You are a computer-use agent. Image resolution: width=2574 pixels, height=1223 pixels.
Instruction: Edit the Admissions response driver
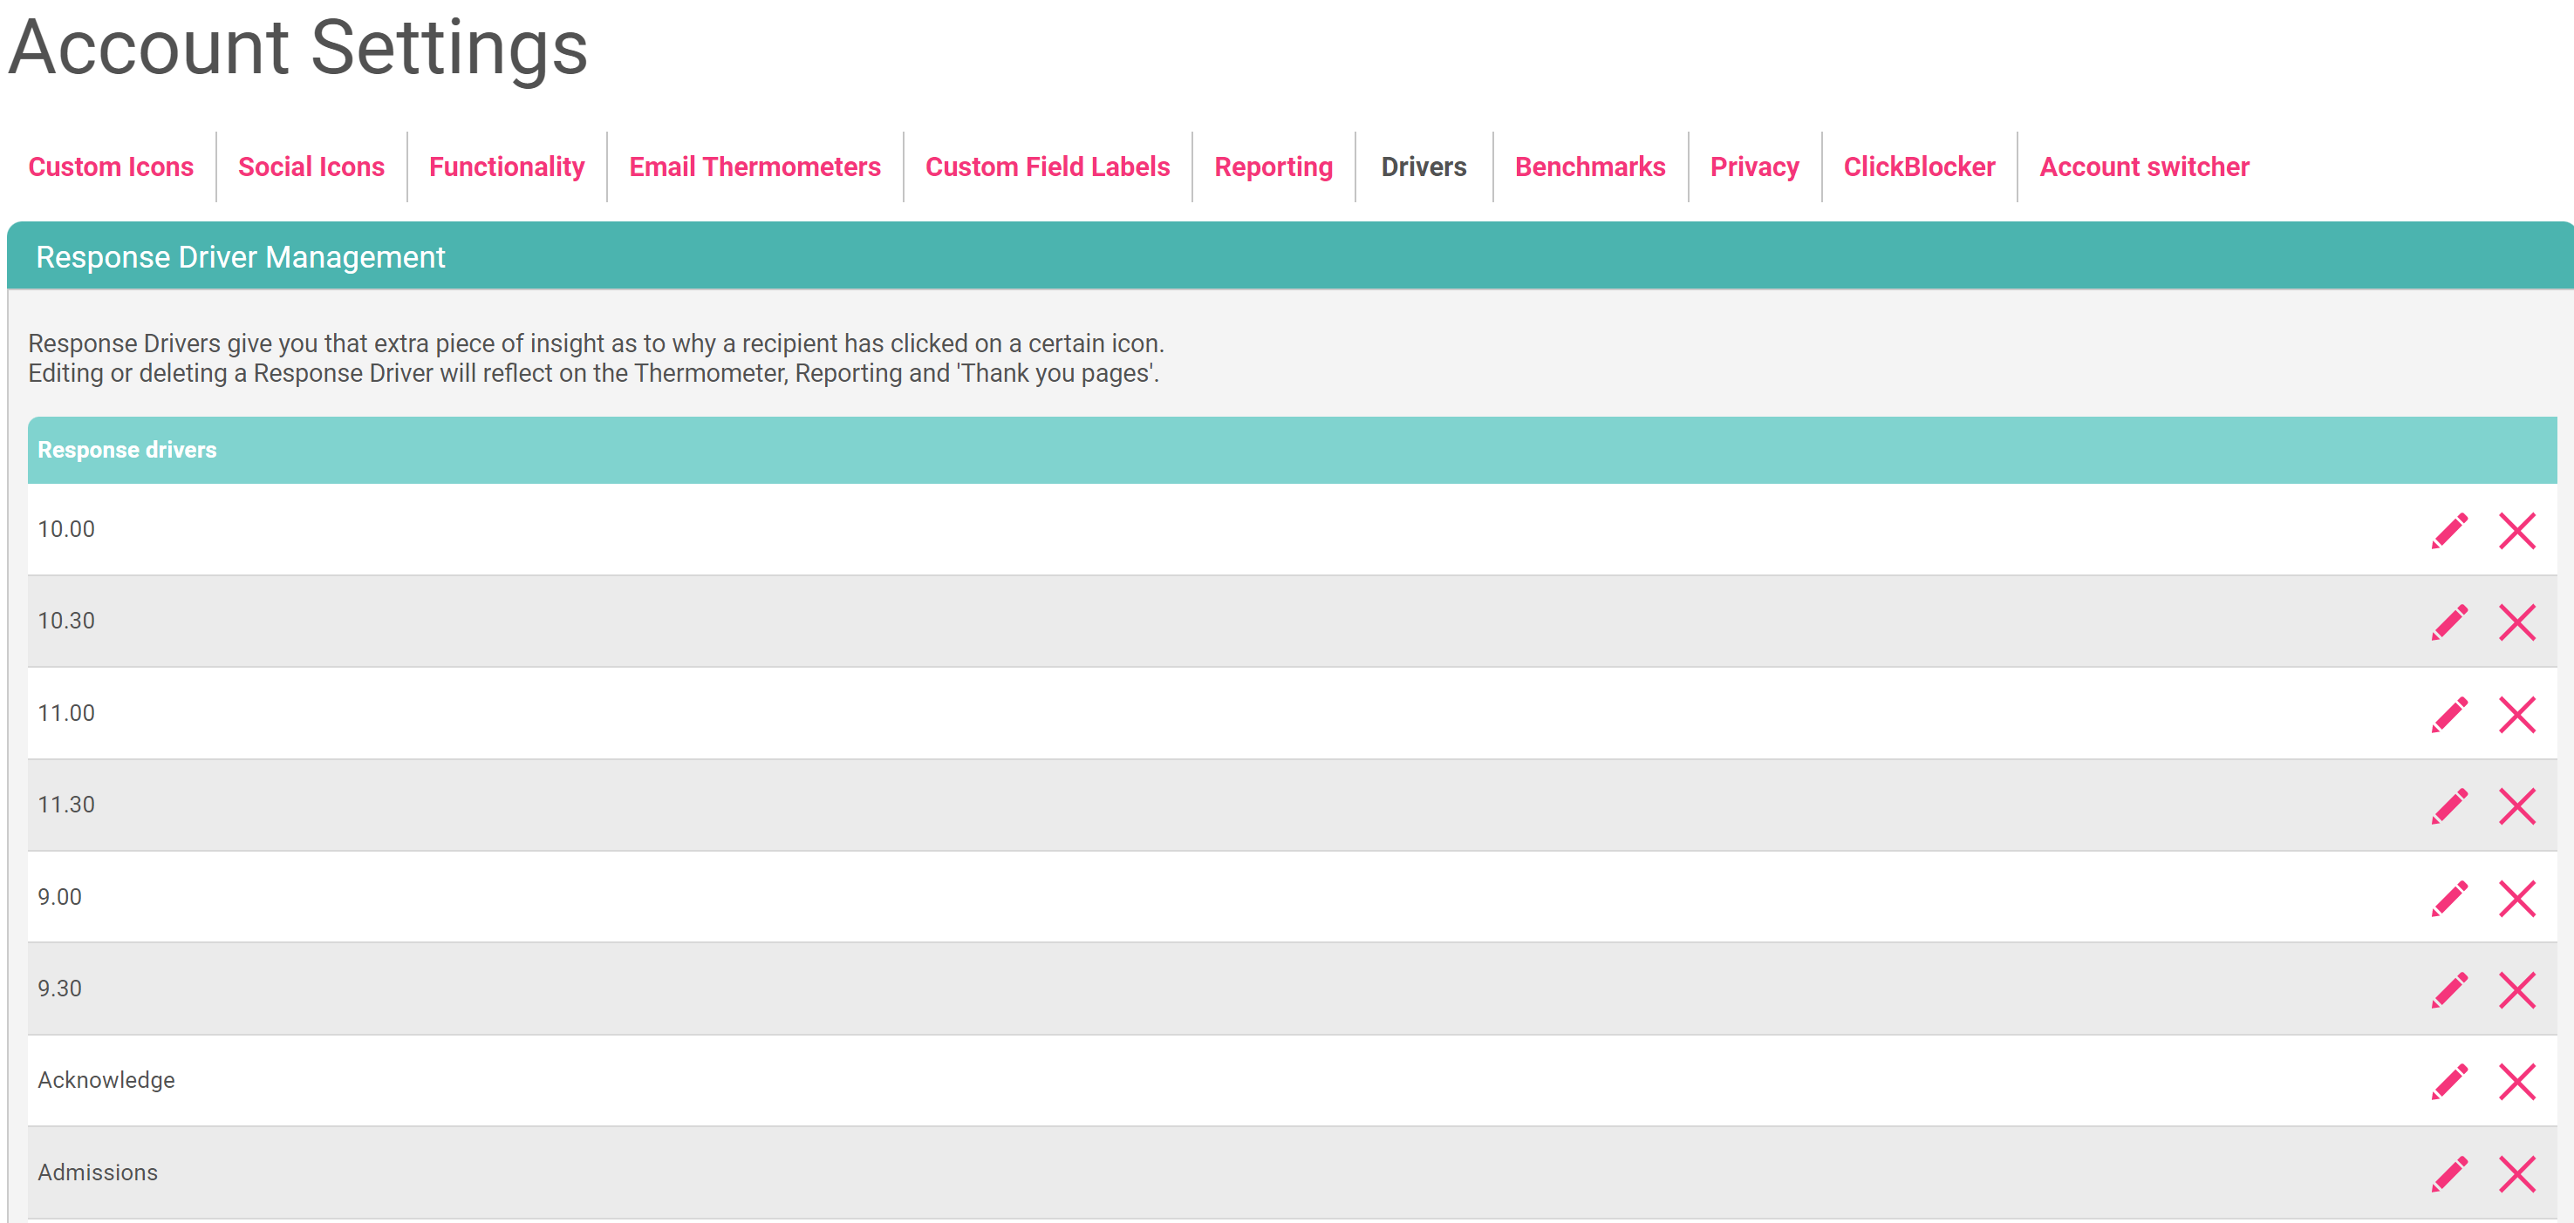2450,1173
